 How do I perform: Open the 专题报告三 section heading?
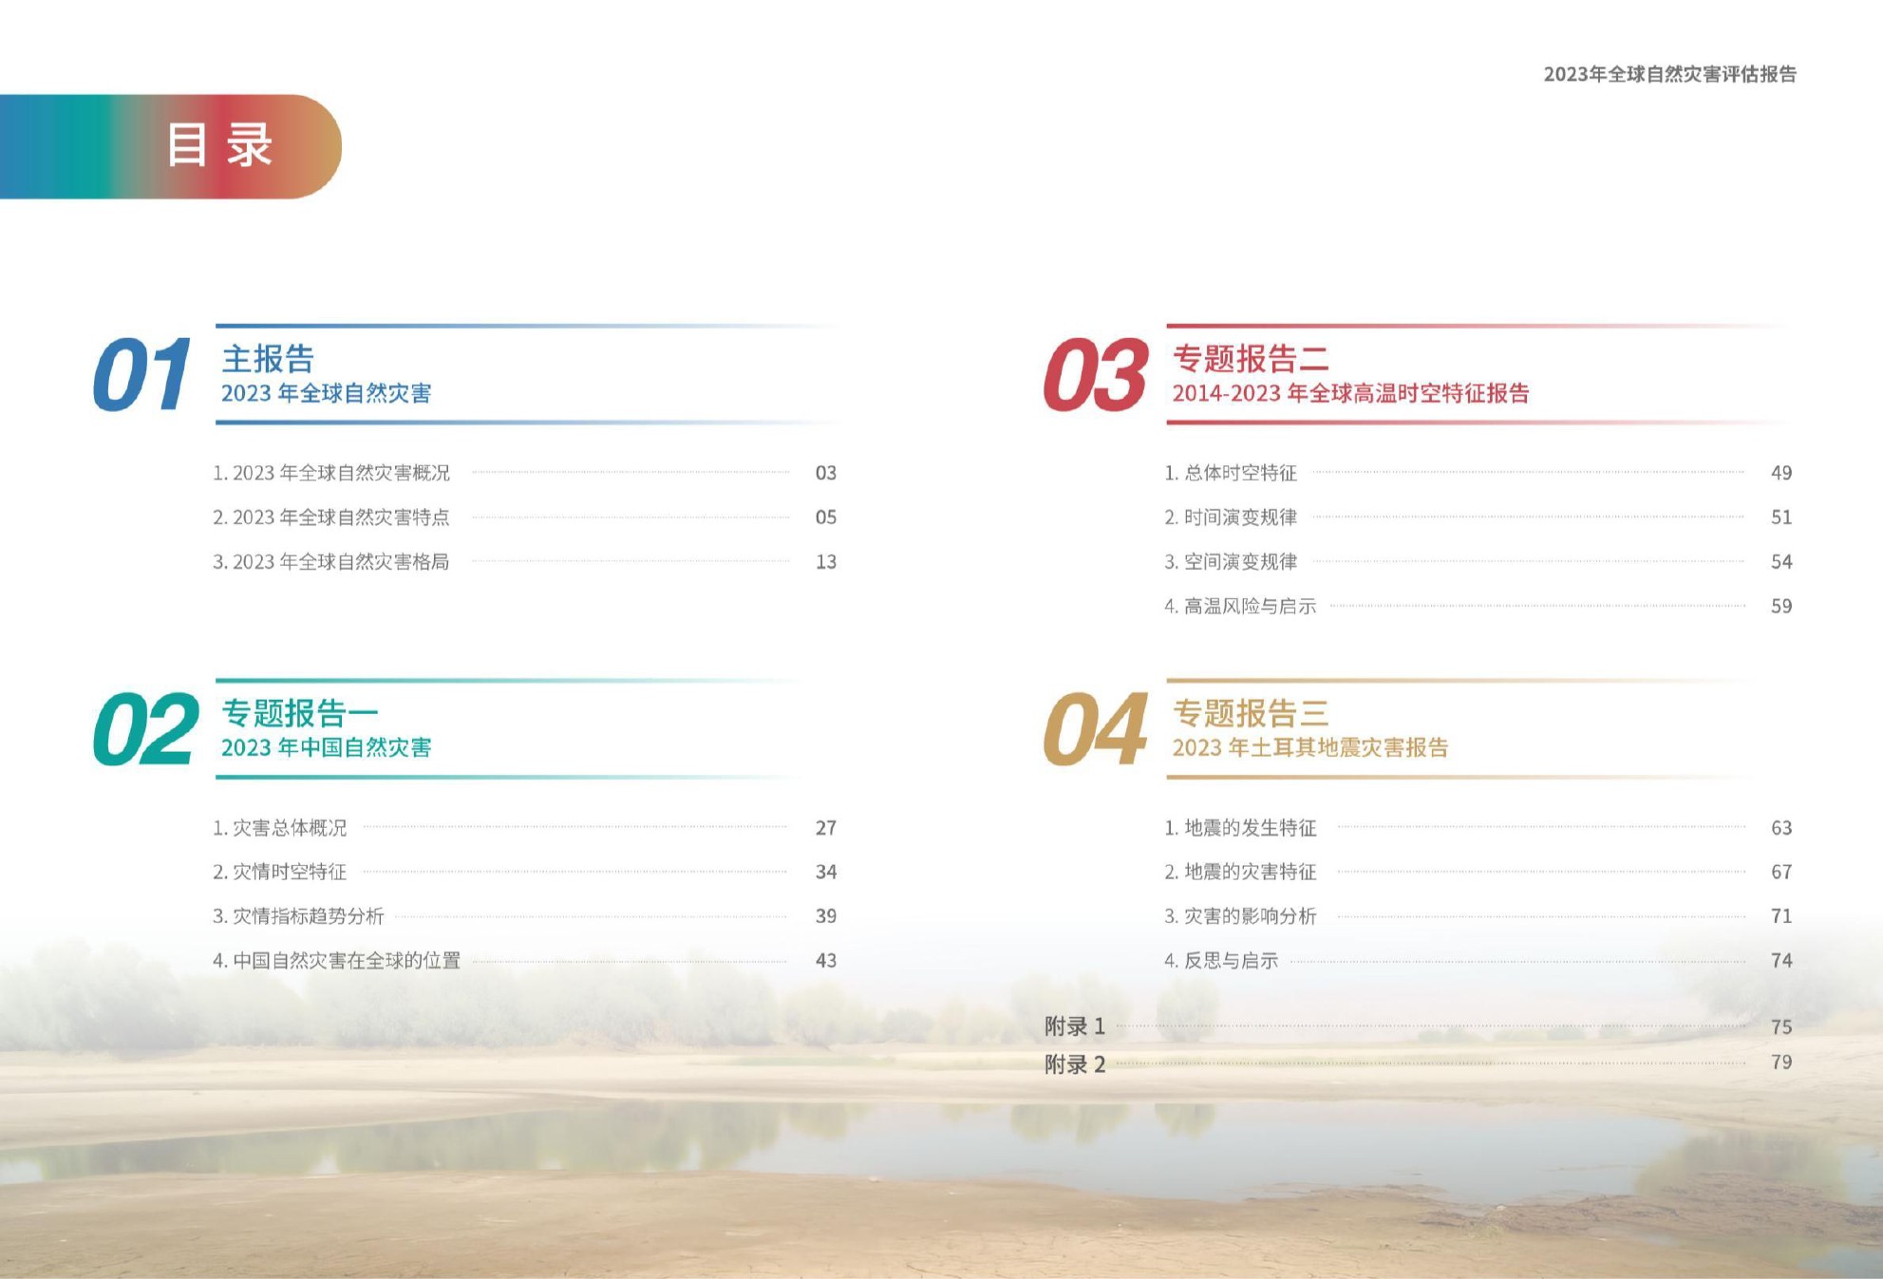point(1251,713)
